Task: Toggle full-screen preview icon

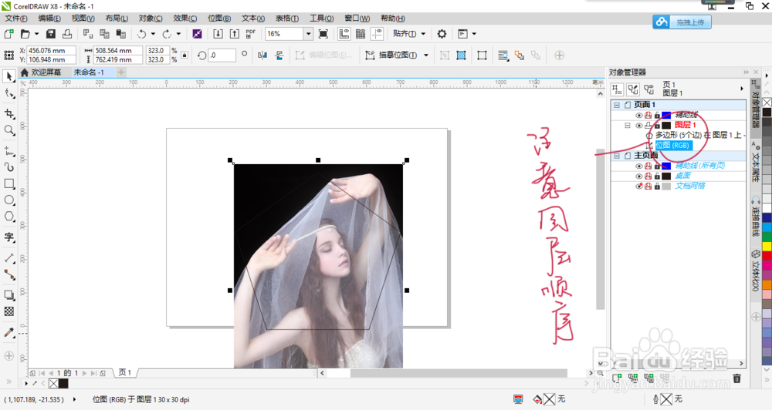Action: pyautogui.click(x=323, y=33)
